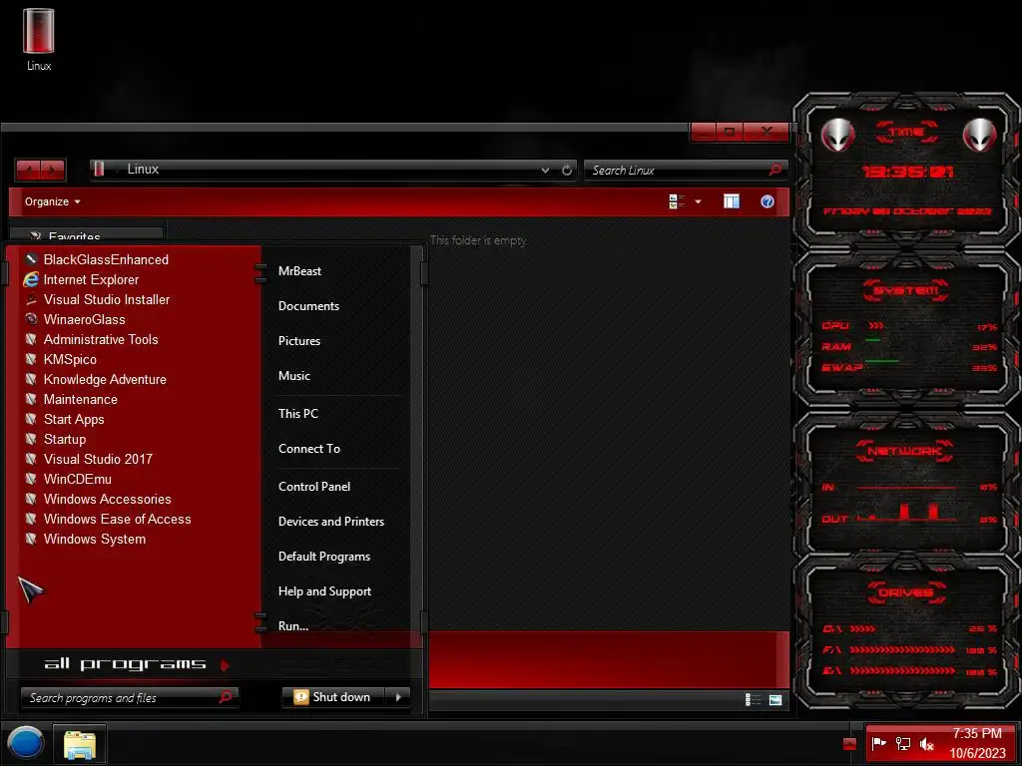Image resolution: width=1022 pixels, height=766 pixels.
Task: Open the network tray icon
Action: pyautogui.click(x=902, y=743)
